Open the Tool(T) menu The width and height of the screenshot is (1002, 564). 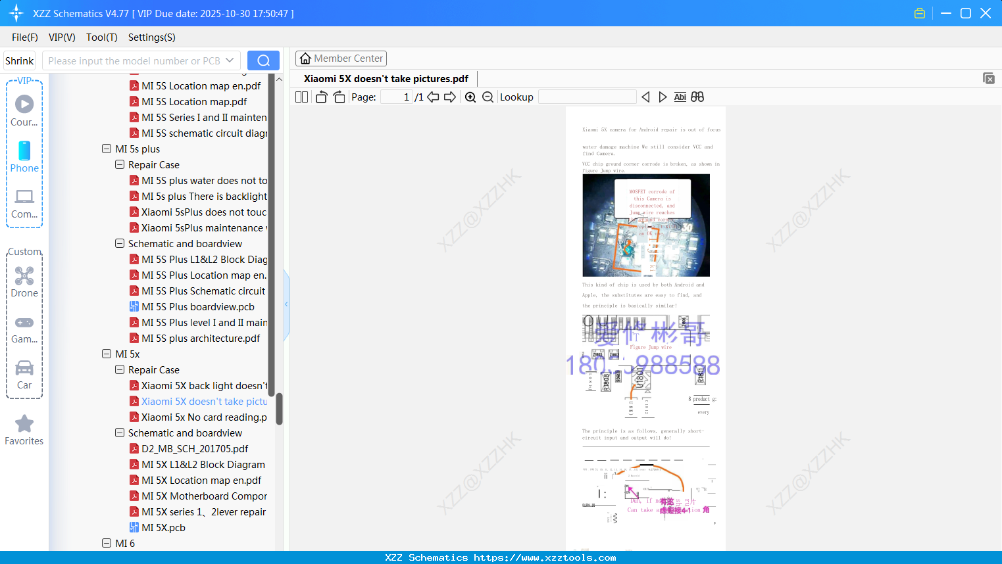coord(102,37)
